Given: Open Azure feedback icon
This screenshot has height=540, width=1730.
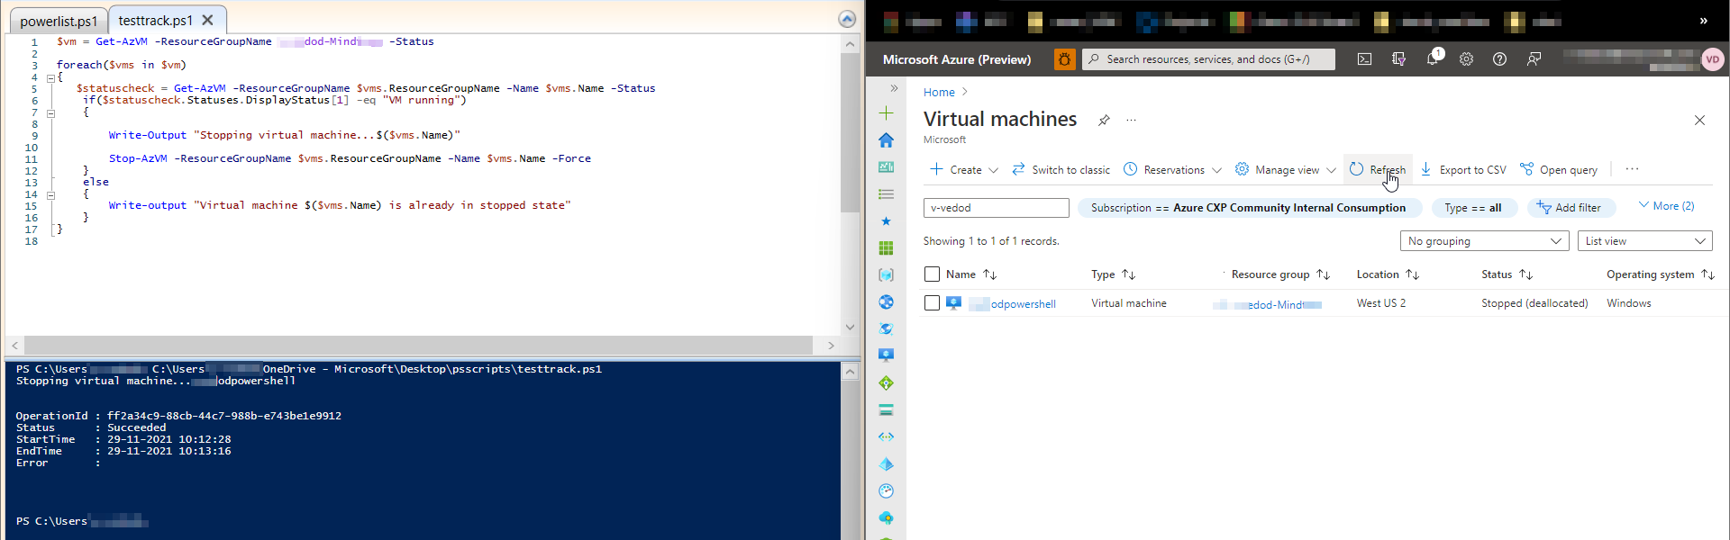Looking at the screenshot, I should 1534,59.
